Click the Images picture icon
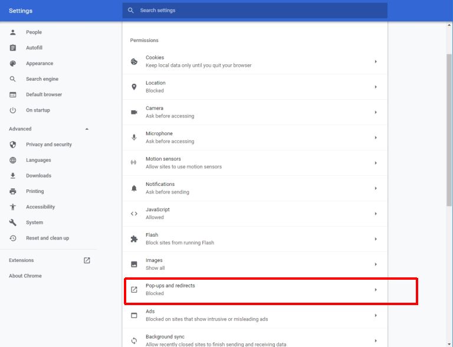Image resolution: width=453 pixels, height=347 pixels. pos(134,264)
